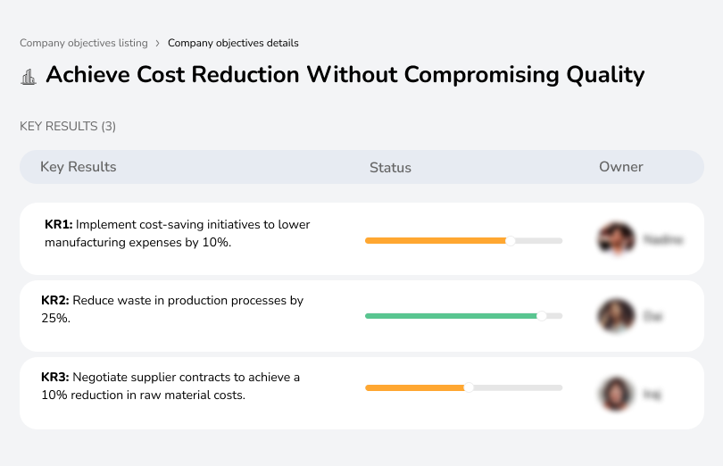Screen dimensions: 723x466
Task: Open KR3 about negotiating supplier contracts
Action: tap(170, 386)
